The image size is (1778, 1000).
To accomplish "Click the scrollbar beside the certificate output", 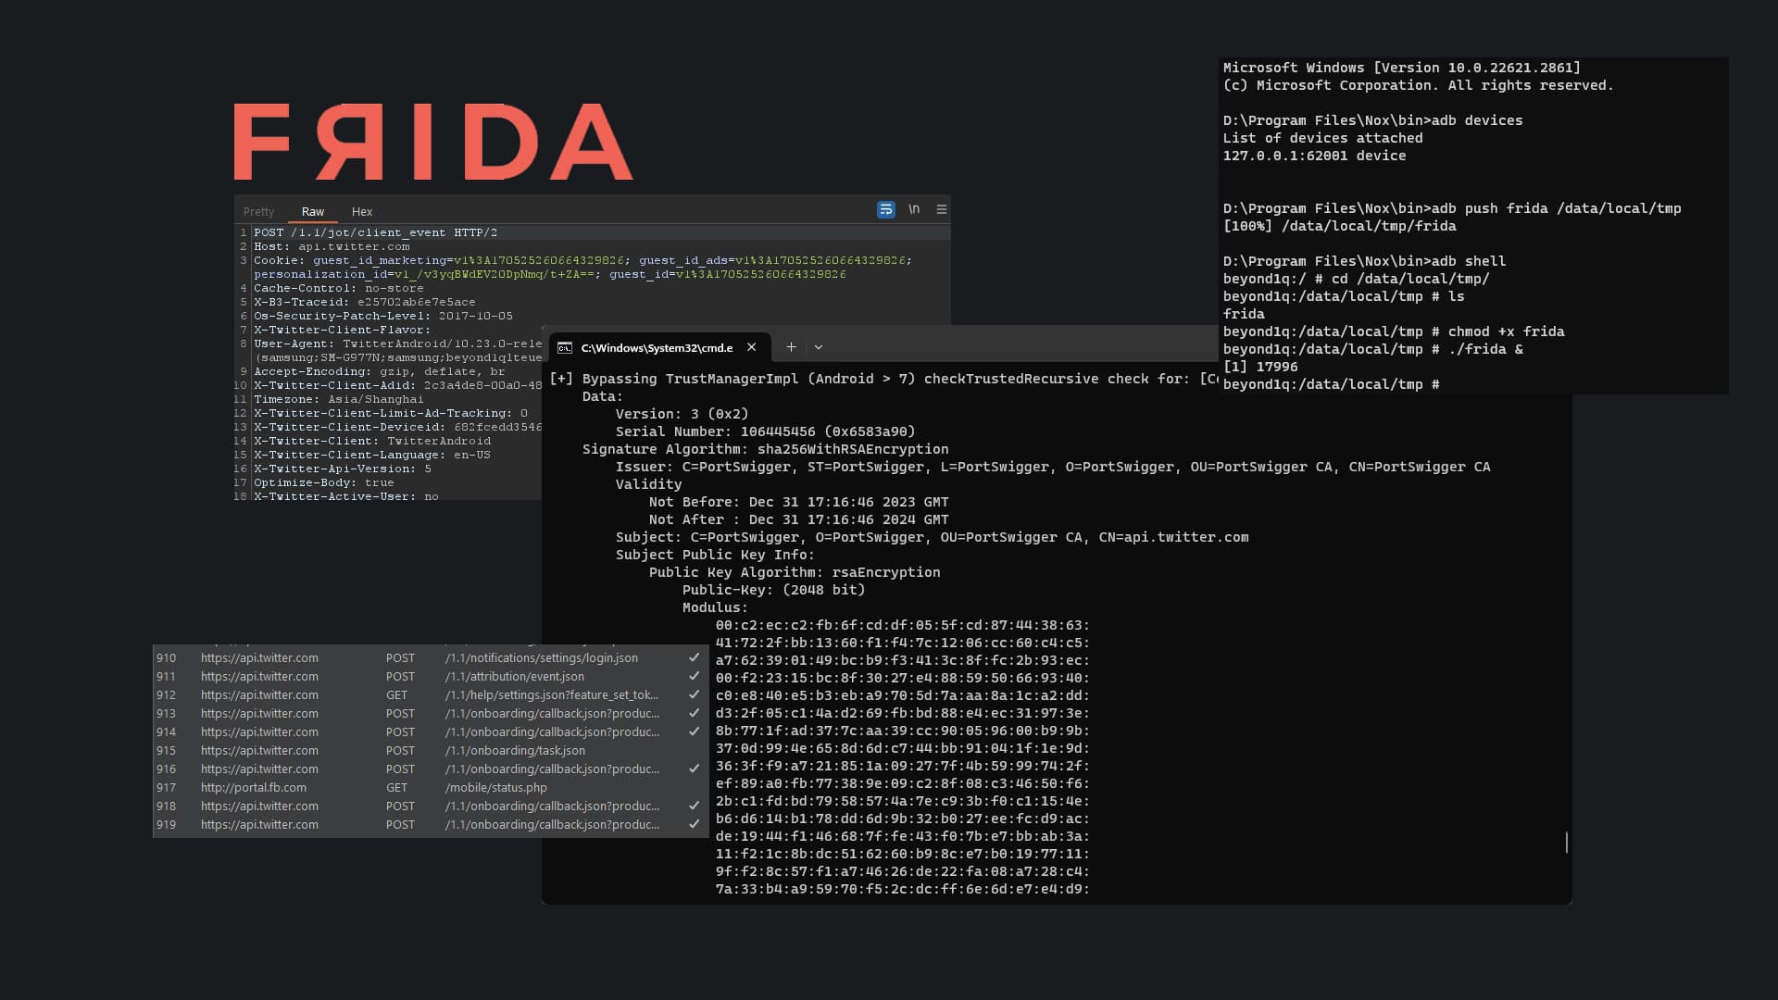I will (x=1565, y=844).
